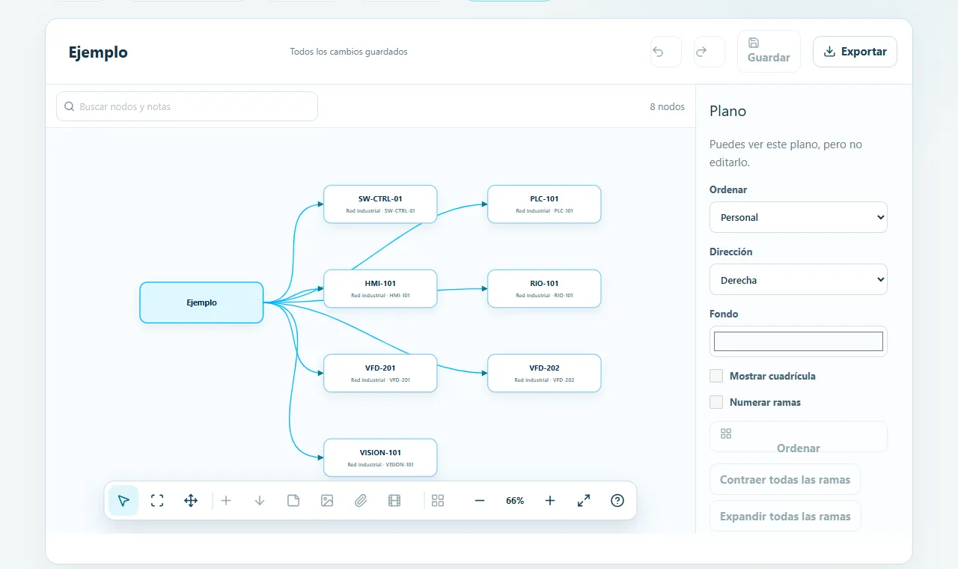The image size is (958, 569).
Task: Expand canvas to fullscreen
Action: click(x=584, y=501)
